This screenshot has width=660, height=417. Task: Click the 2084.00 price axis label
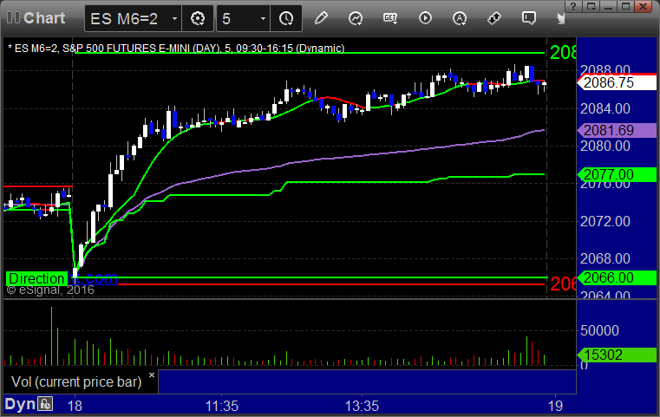pyautogui.click(x=604, y=108)
